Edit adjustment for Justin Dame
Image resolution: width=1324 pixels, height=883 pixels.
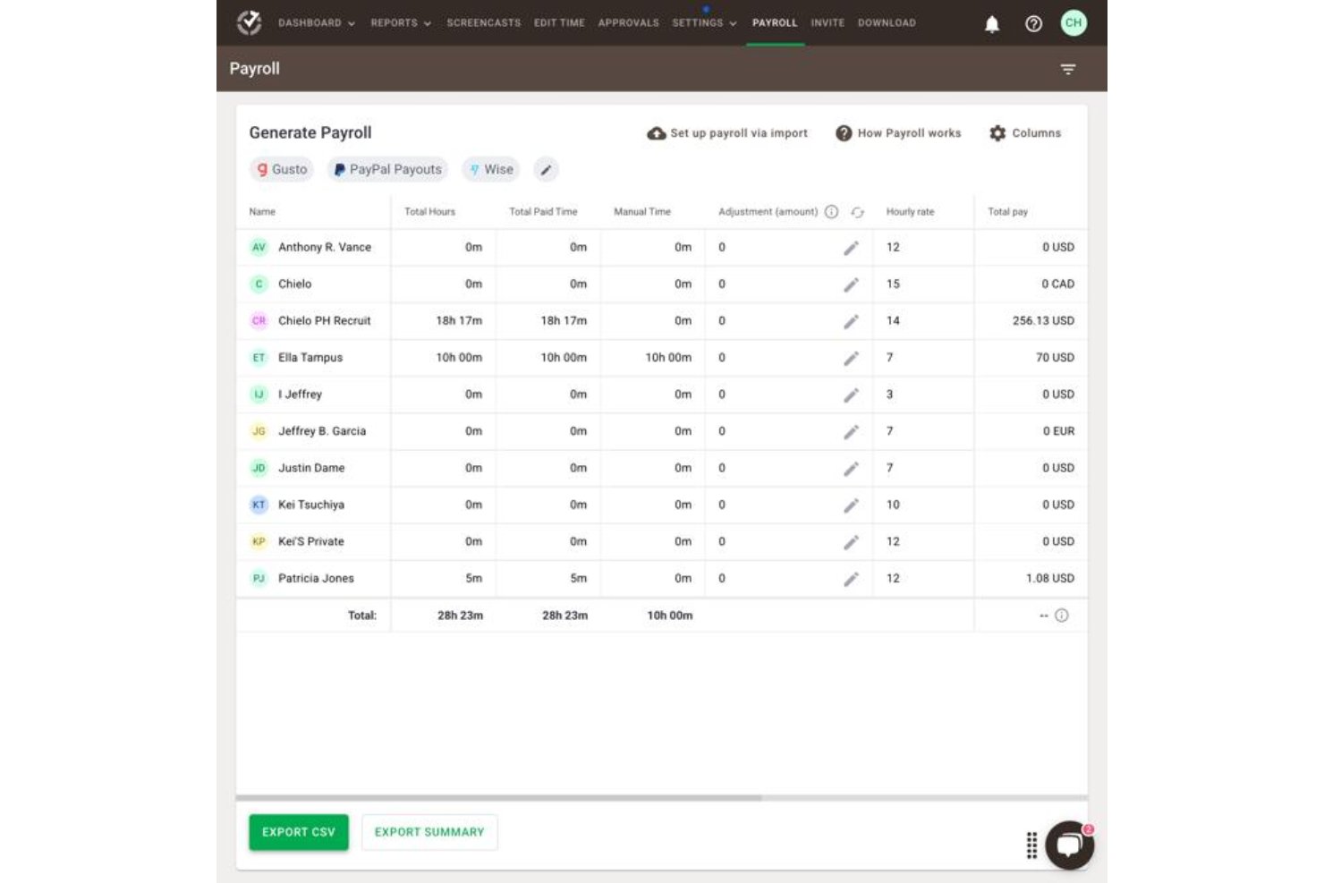coord(851,469)
